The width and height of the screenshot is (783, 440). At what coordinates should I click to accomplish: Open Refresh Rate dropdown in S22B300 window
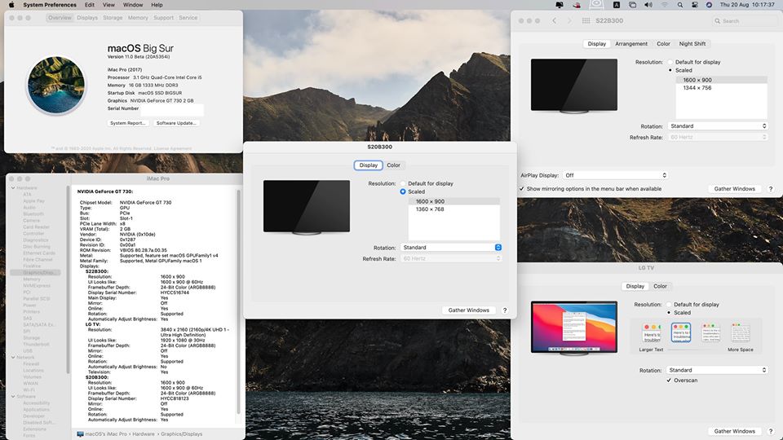[x=718, y=137]
